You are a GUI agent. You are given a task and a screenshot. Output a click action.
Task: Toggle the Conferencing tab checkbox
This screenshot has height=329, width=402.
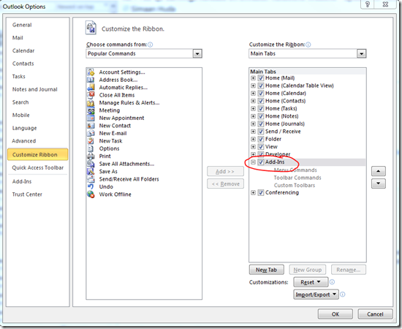(x=261, y=192)
